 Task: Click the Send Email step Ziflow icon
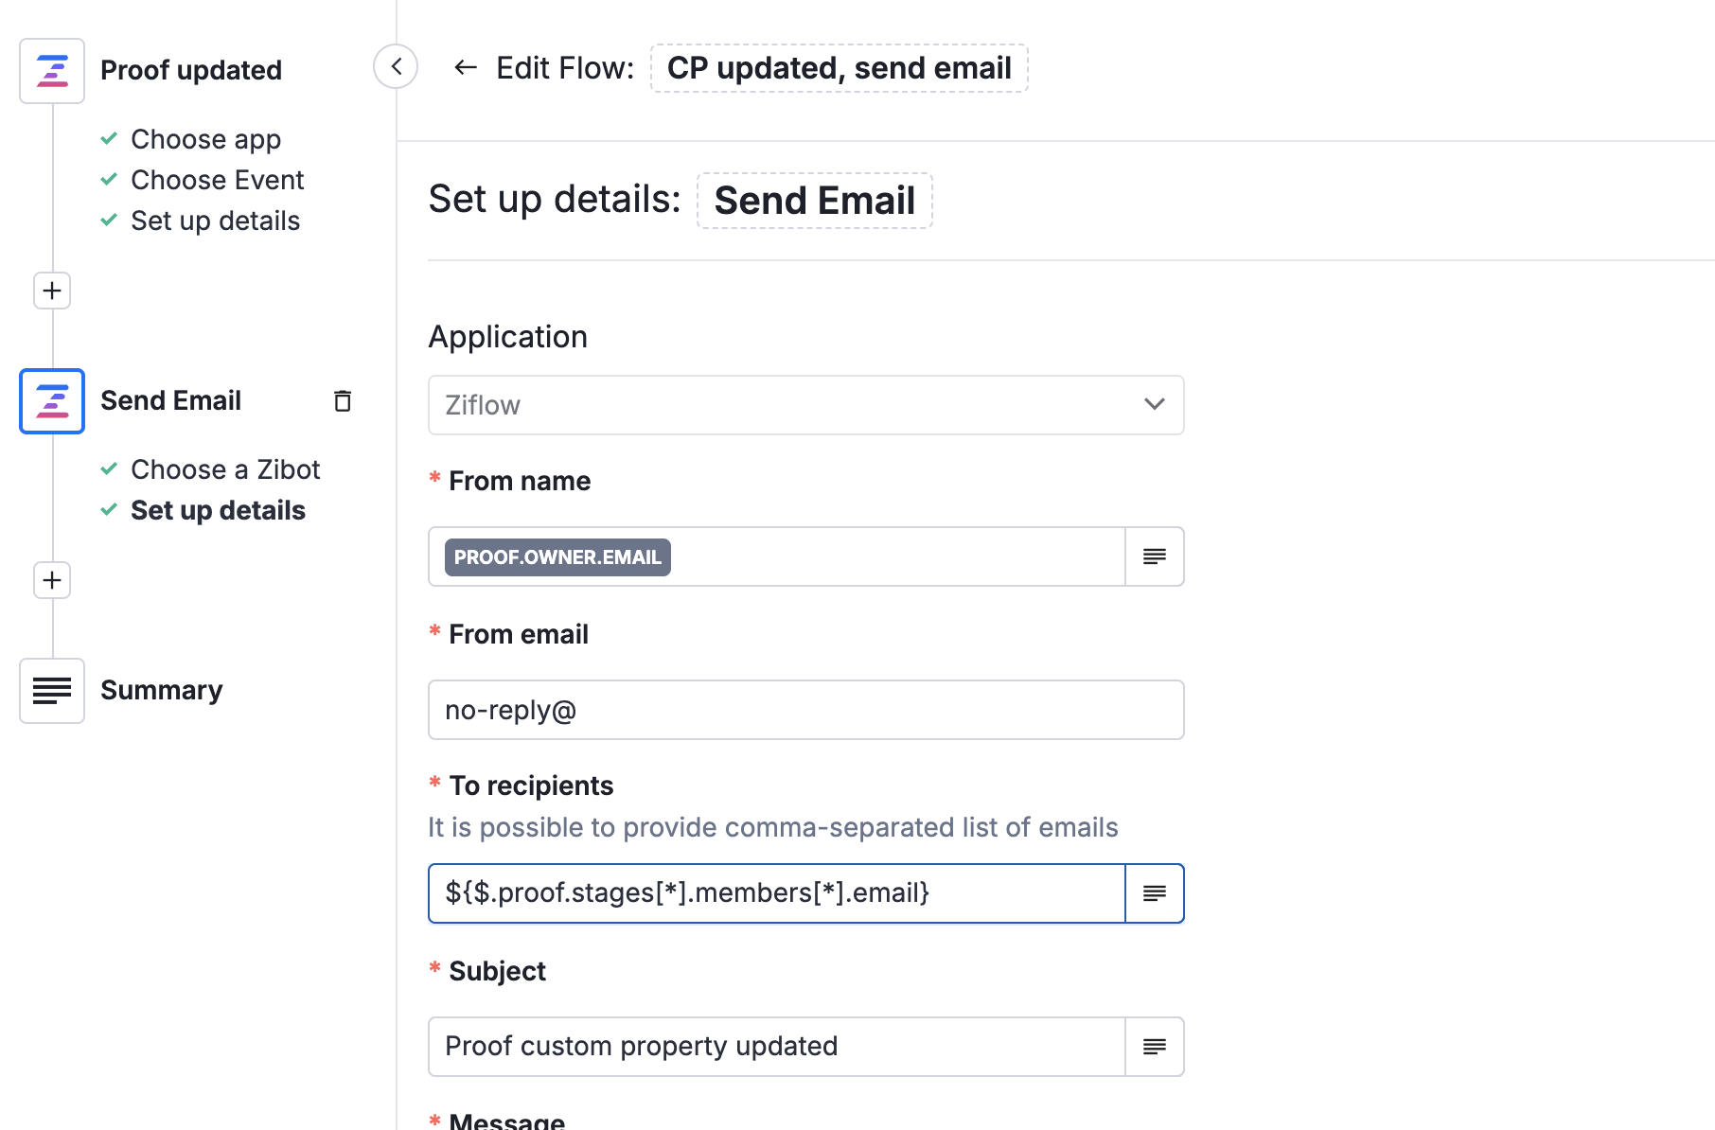(x=52, y=401)
